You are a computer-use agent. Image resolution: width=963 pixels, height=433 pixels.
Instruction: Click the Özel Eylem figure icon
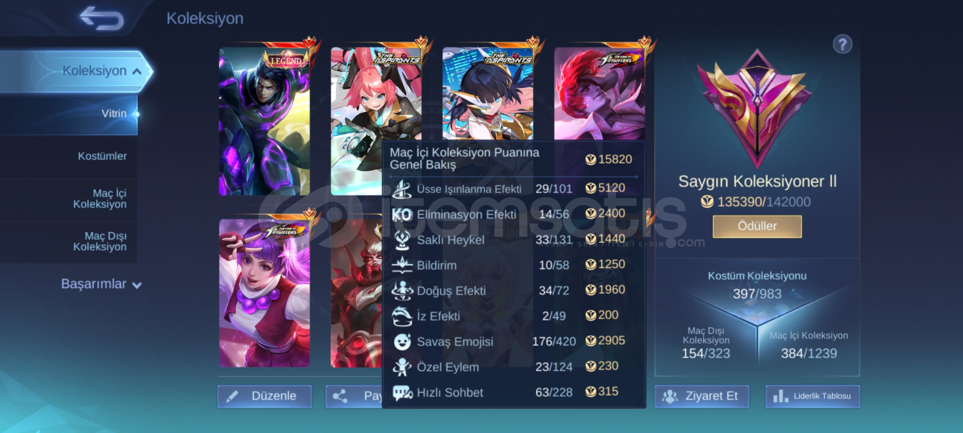point(402,367)
